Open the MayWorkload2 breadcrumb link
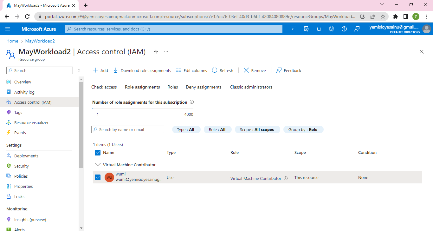The width and height of the screenshot is (433, 231). 40,41
